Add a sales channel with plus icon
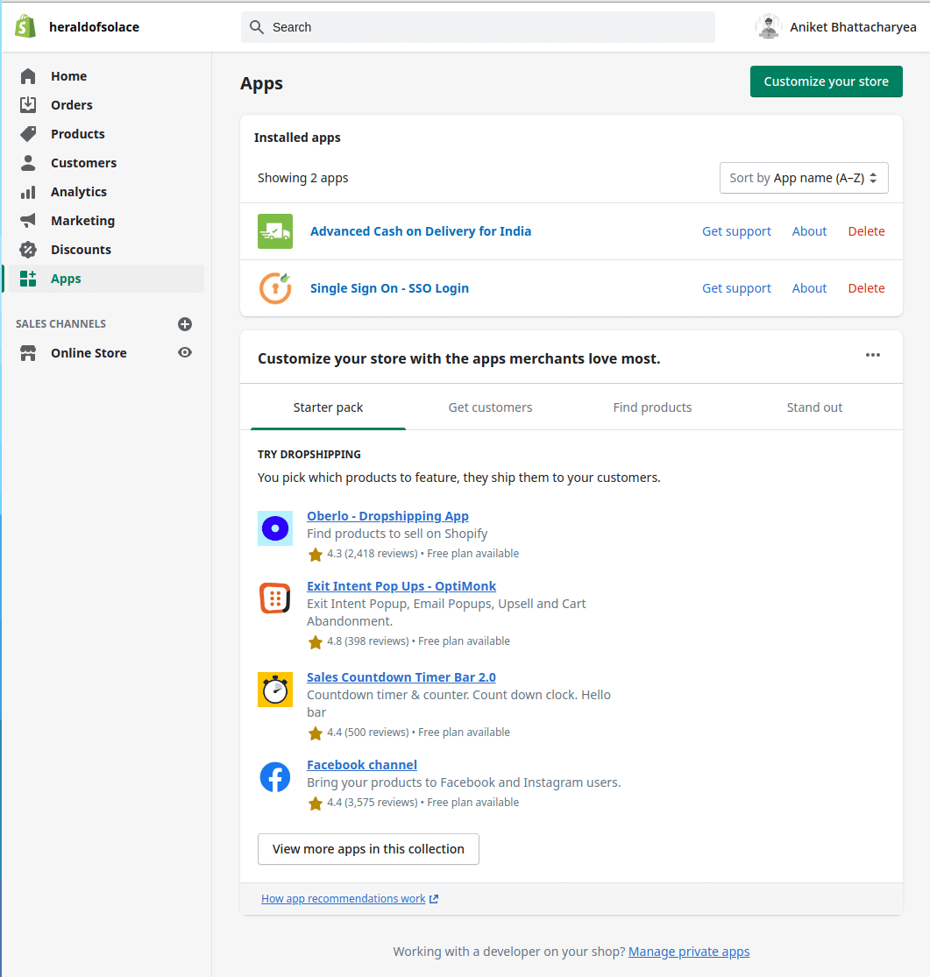930x977 pixels. click(x=184, y=324)
